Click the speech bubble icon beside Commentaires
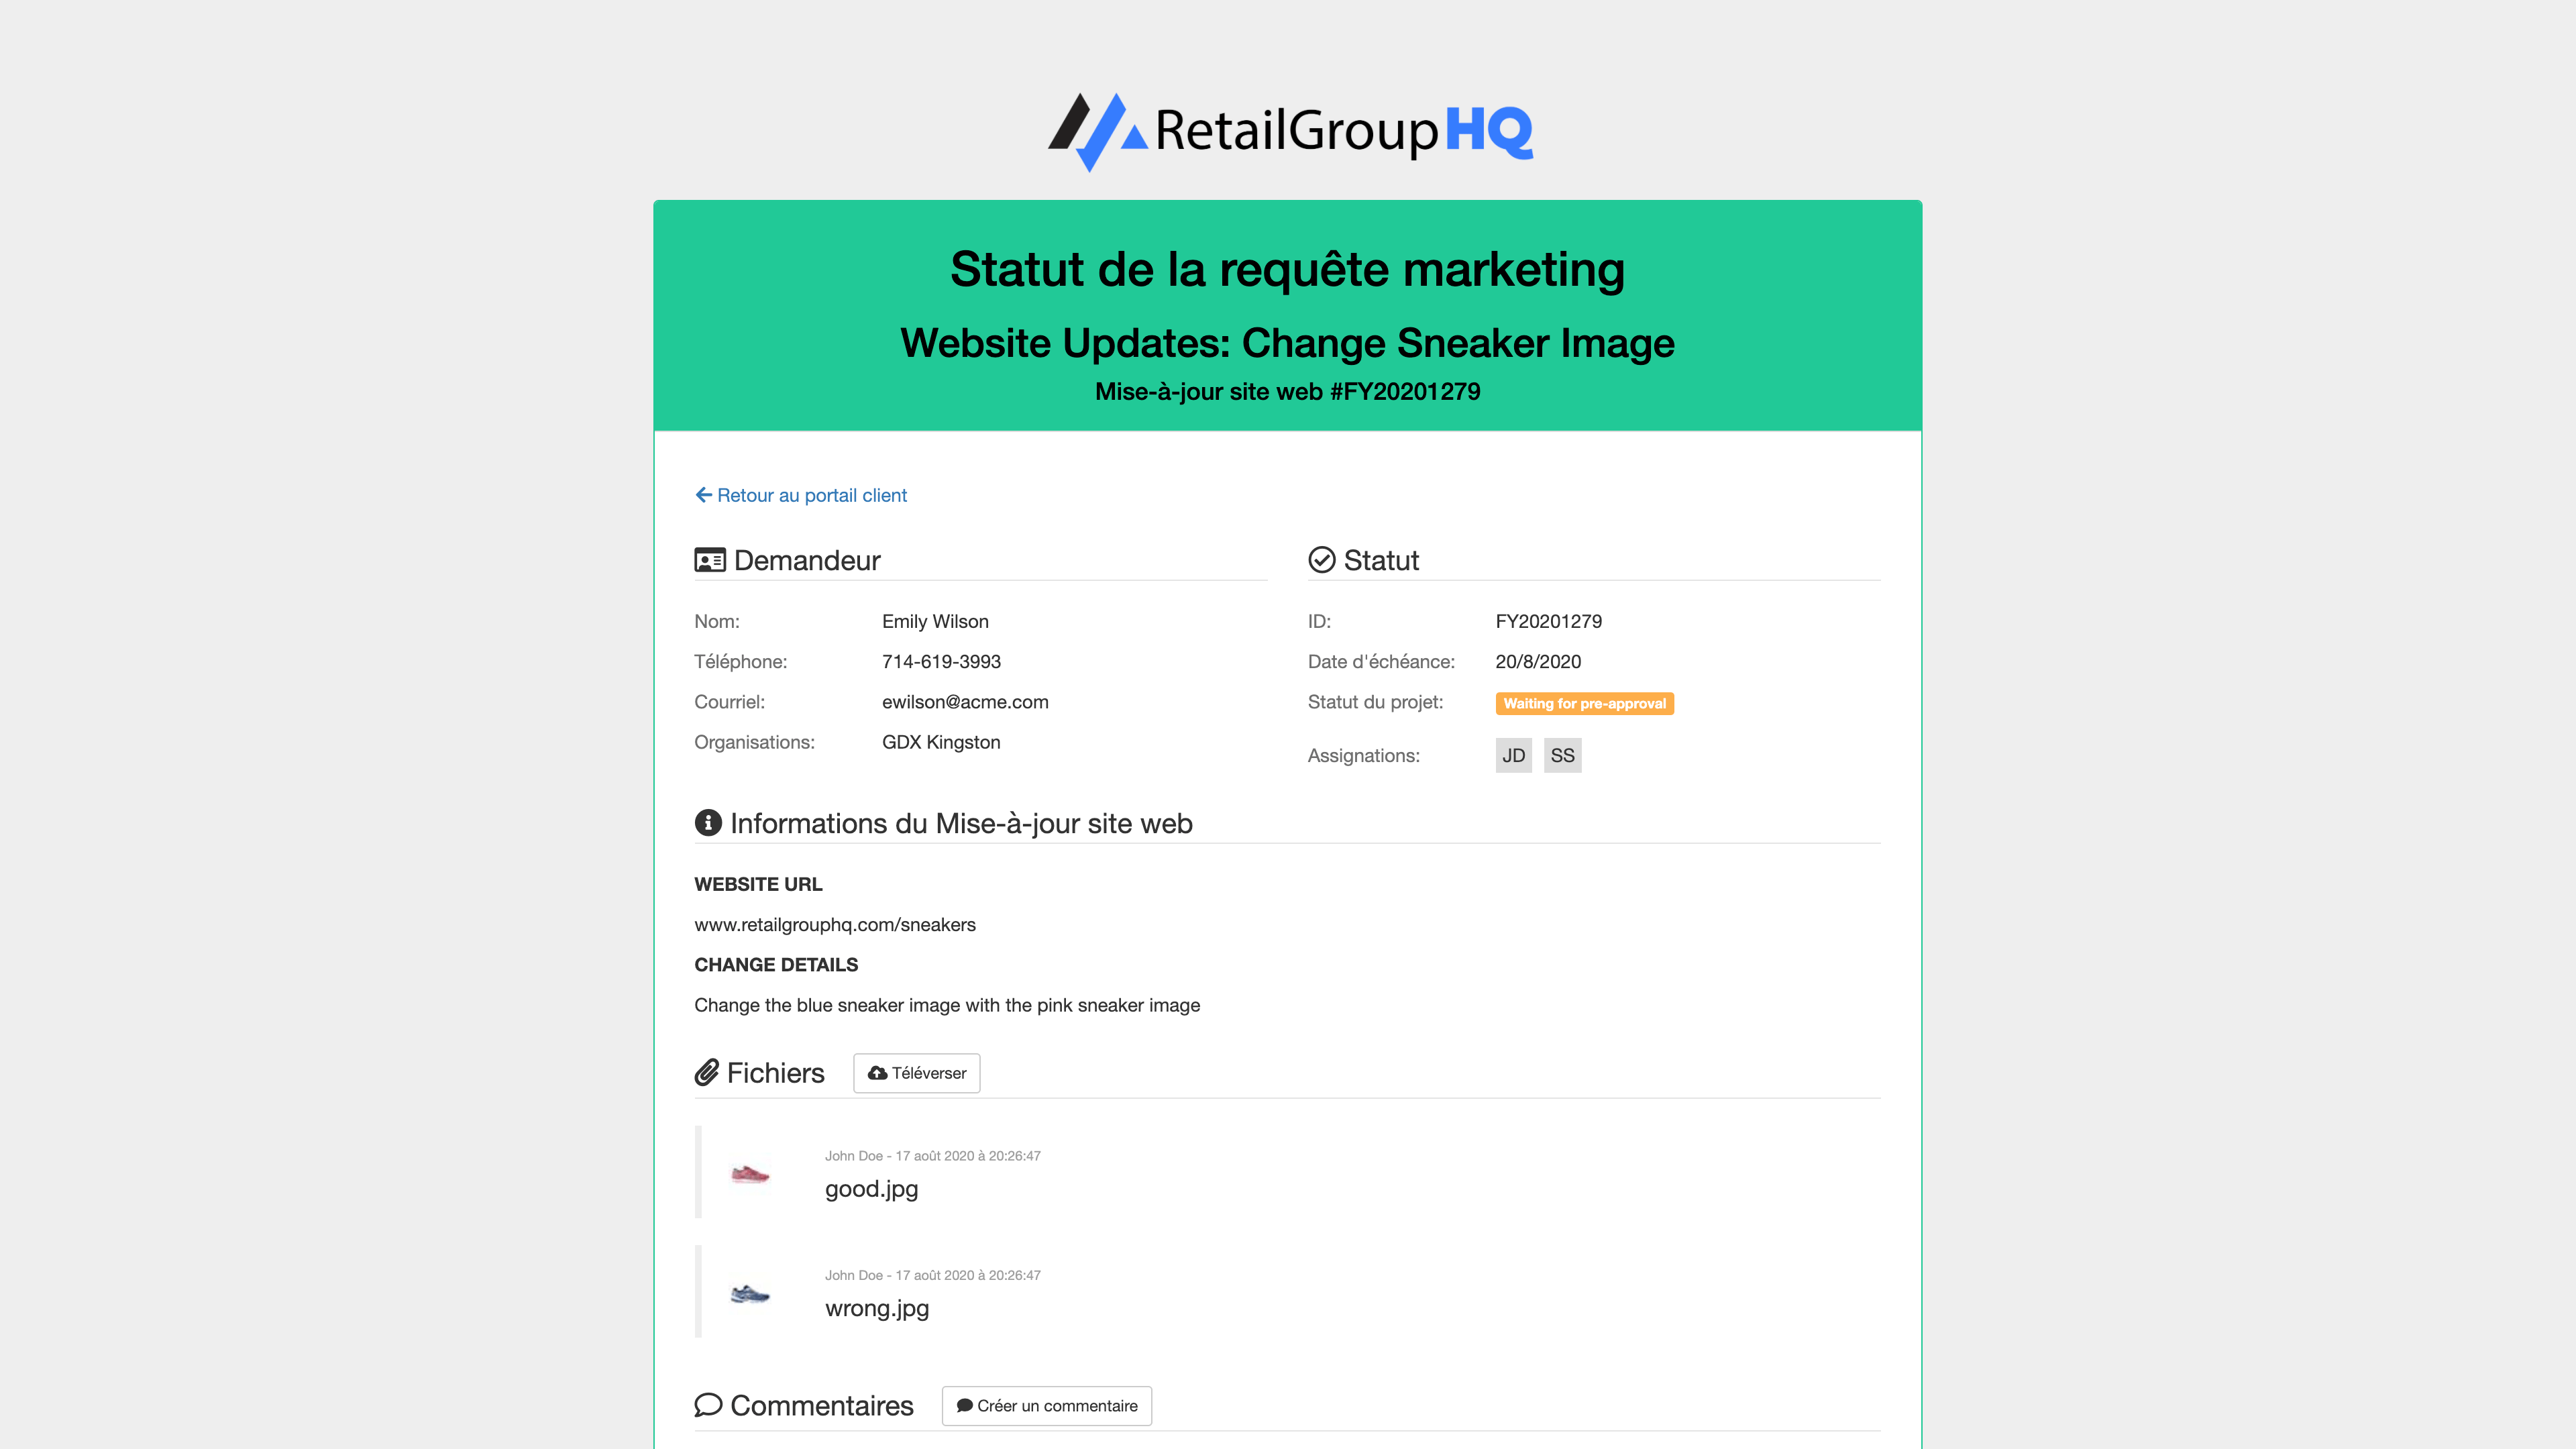 709,1405
